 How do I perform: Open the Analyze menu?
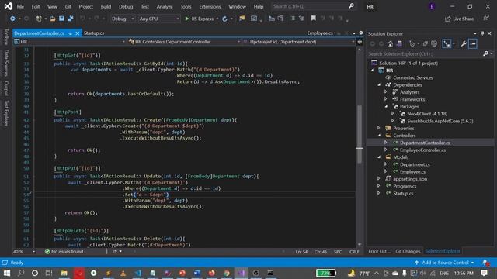click(165, 6)
